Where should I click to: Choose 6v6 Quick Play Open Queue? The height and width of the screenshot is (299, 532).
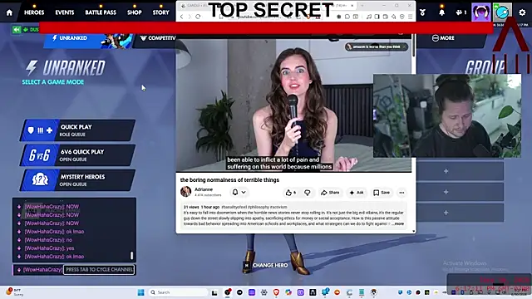click(x=77, y=155)
